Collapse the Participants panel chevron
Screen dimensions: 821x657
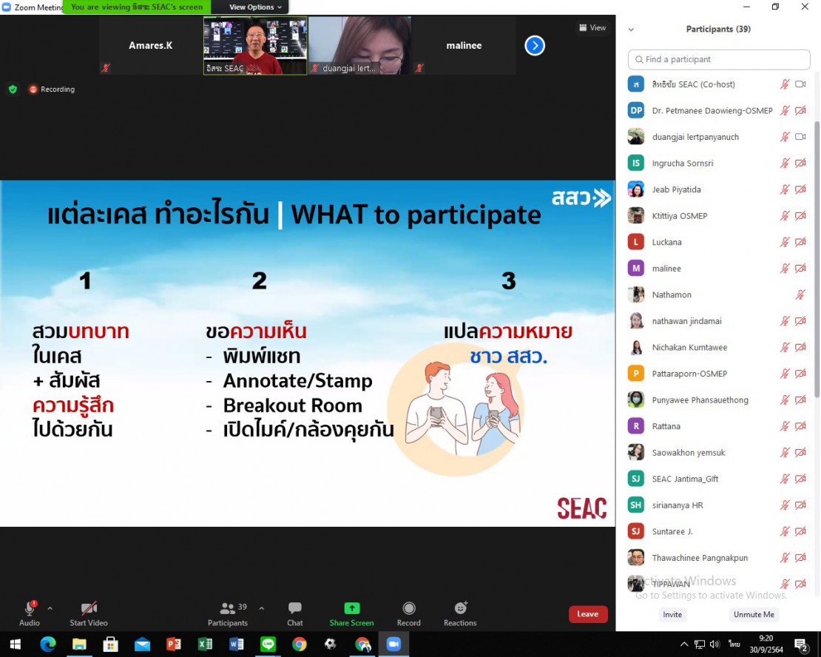tap(631, 30)
